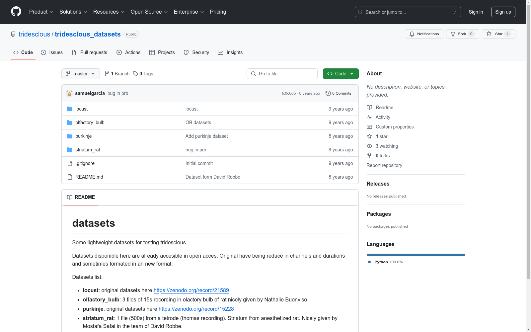The width and height of the screenshot is (531, 332).
Task: Click the star icon beside 1 star
Action: (369, 136)
